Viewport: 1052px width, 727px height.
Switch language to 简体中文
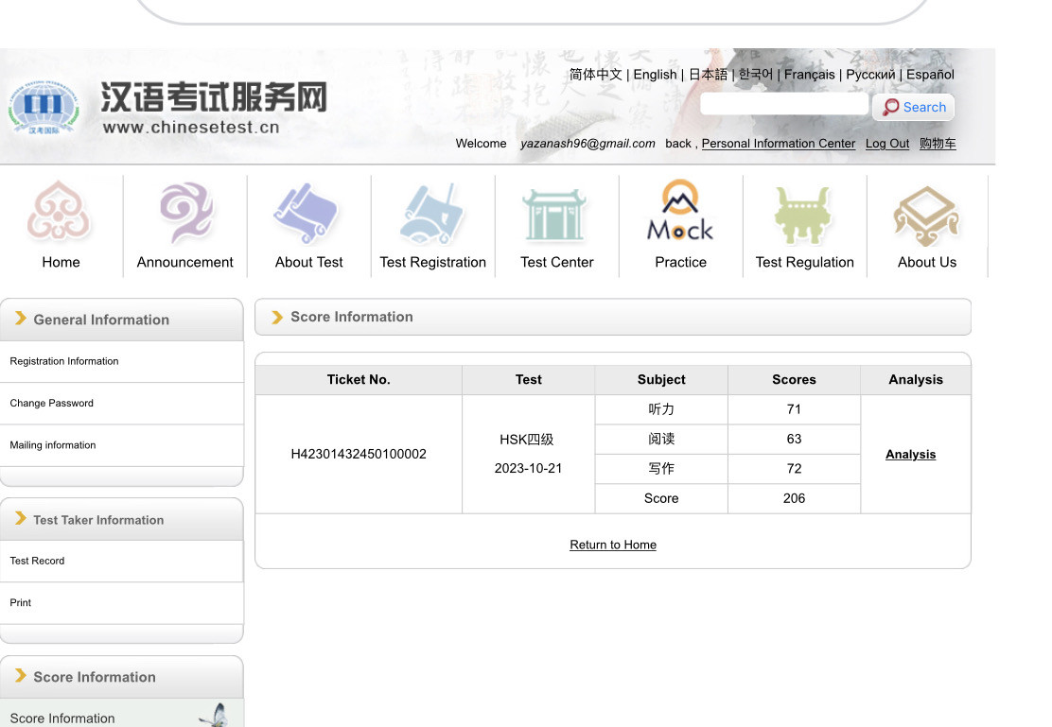point(595,75)
